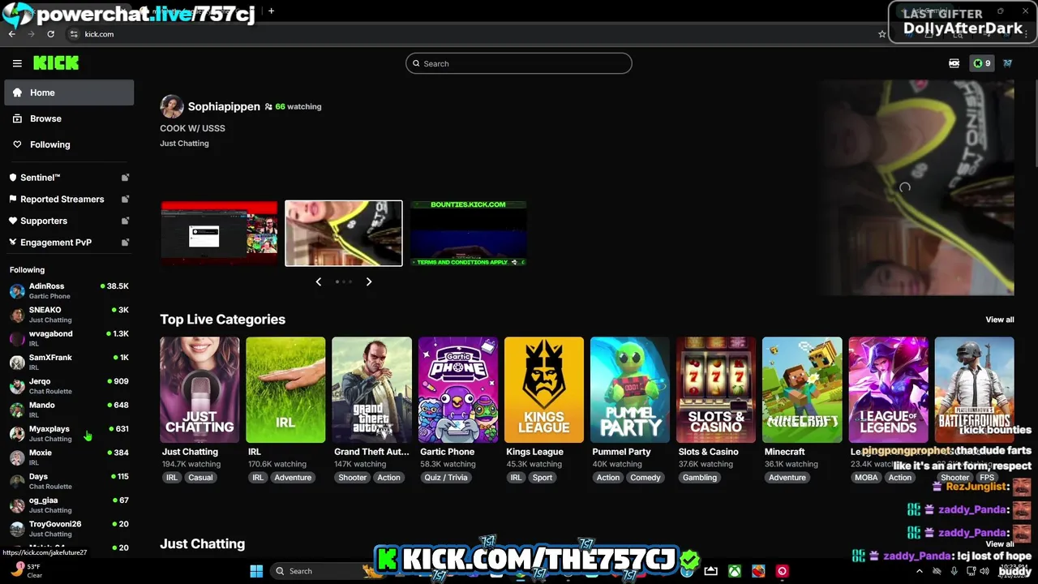Click the green KICK logo

tap(56, 63)
